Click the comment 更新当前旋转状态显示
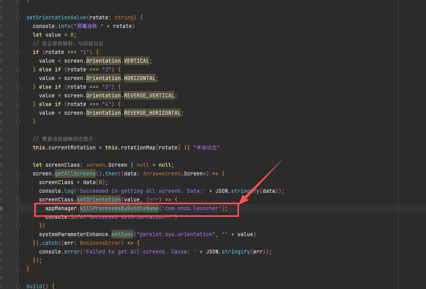Screen dimensions: 426x289 tap(63, 139)
